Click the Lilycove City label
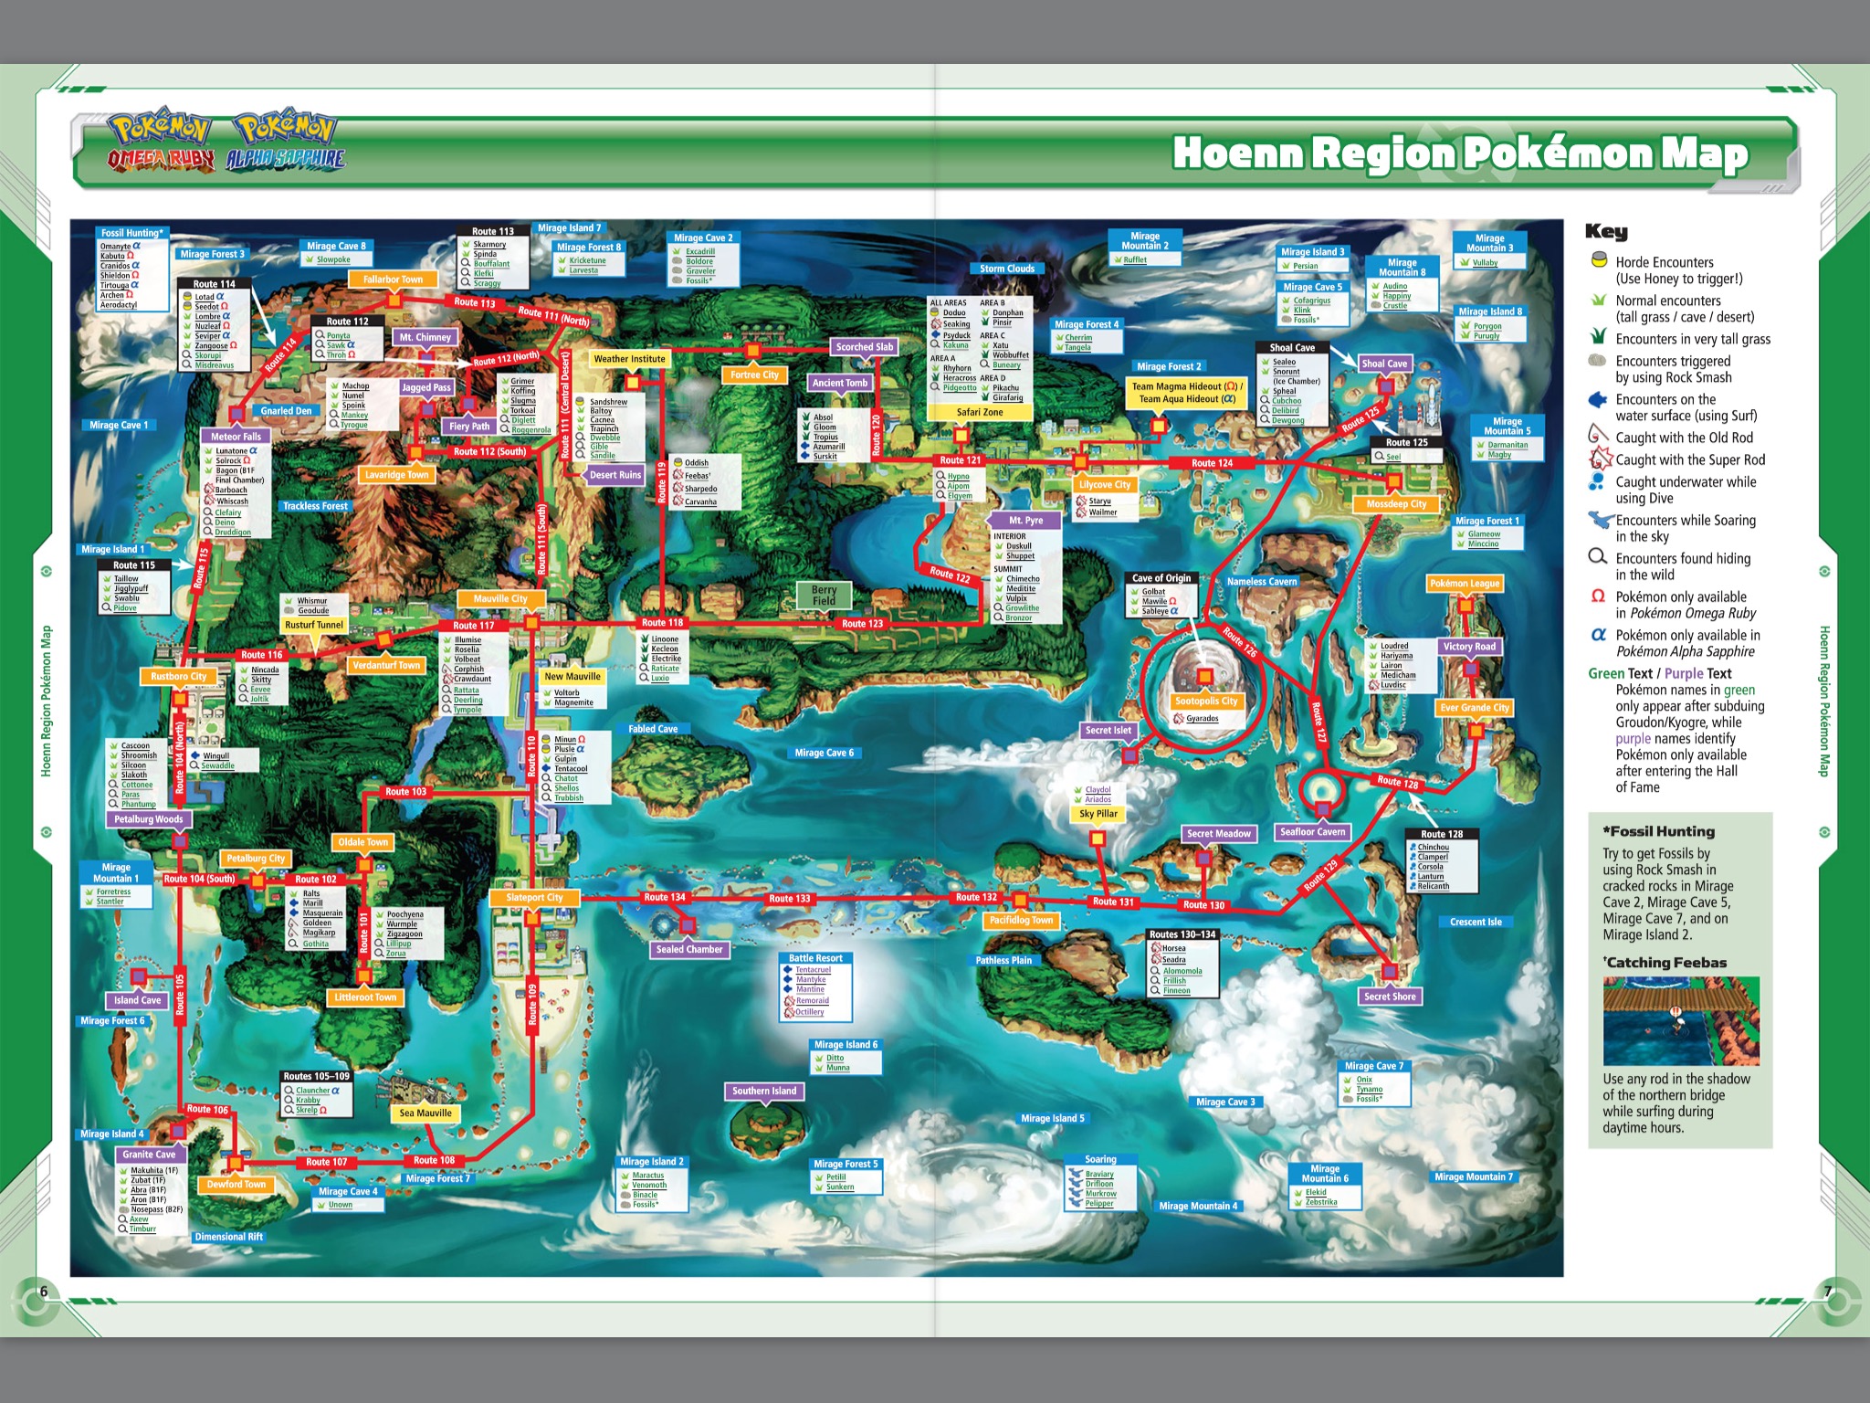1870x1403 pixels. point(1104,485)
